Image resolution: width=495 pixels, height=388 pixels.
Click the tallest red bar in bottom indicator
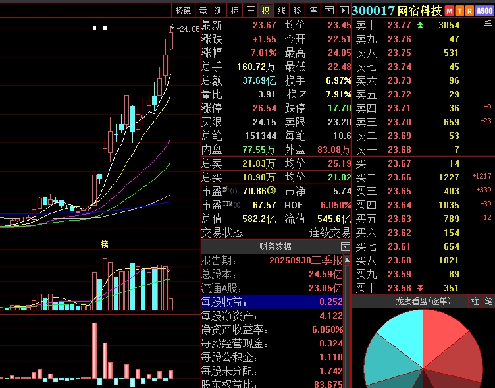94,350
